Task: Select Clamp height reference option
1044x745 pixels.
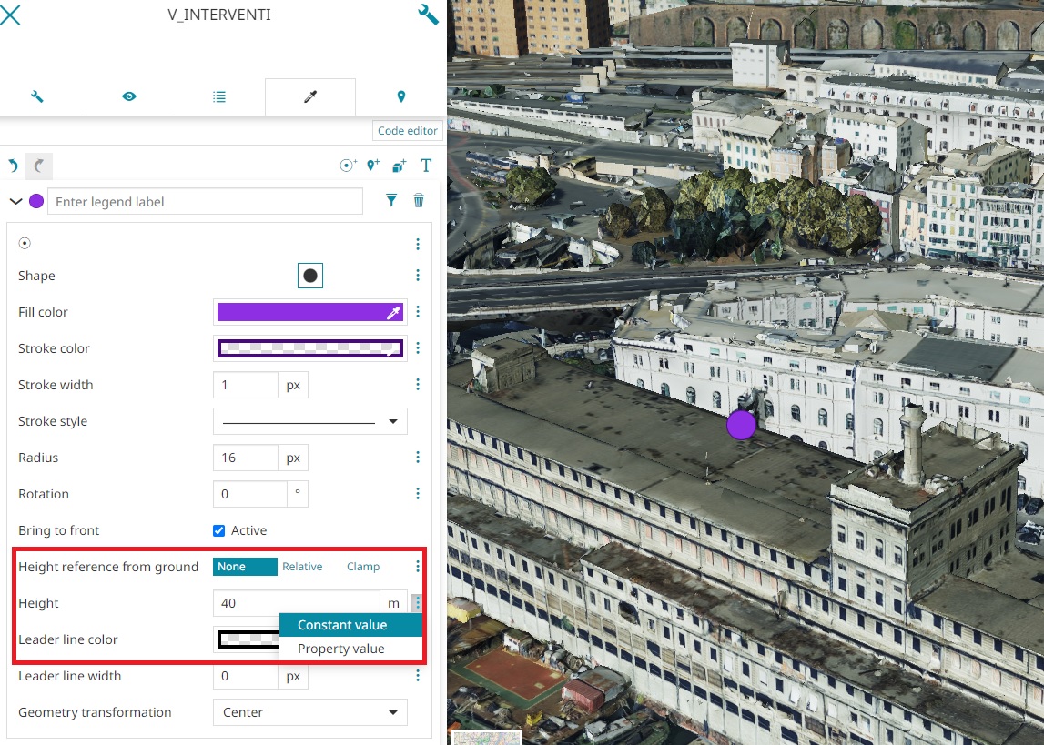Action: (x=363, y=567)
